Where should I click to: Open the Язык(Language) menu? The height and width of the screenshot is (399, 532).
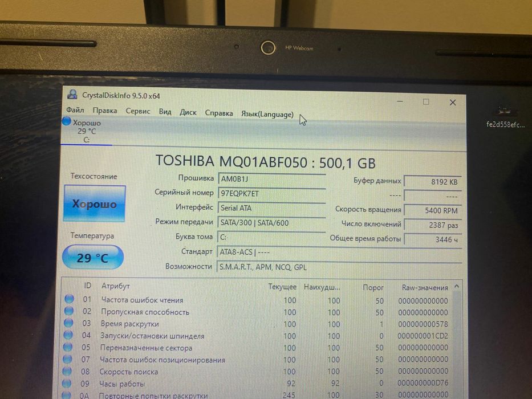pyautogui.click(x=267, y=115)
